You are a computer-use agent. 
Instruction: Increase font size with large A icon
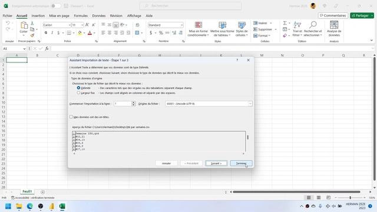point(87,25)
